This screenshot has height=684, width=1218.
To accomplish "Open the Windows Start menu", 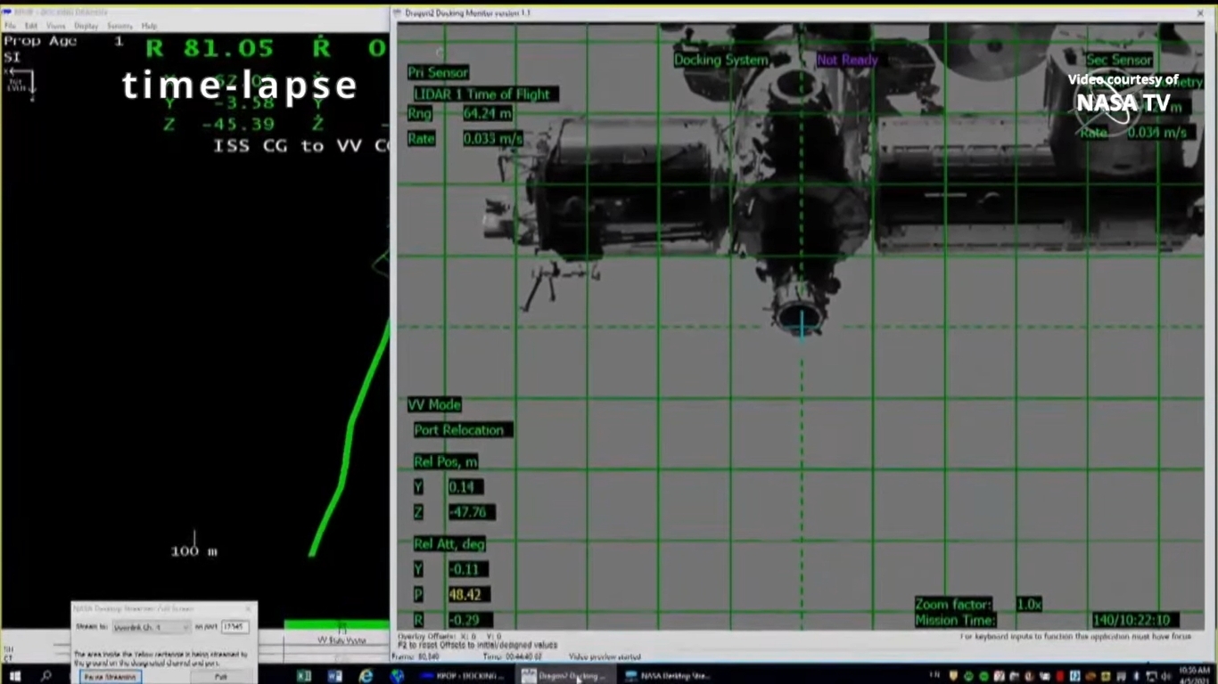I will [x=14, y=677].
